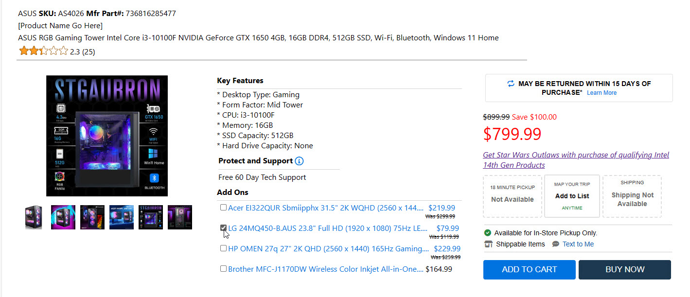This screenshot has height=297, width=690.
Task: Click the star rating icons
Action: pyautogui.click(x=43, y=51)
